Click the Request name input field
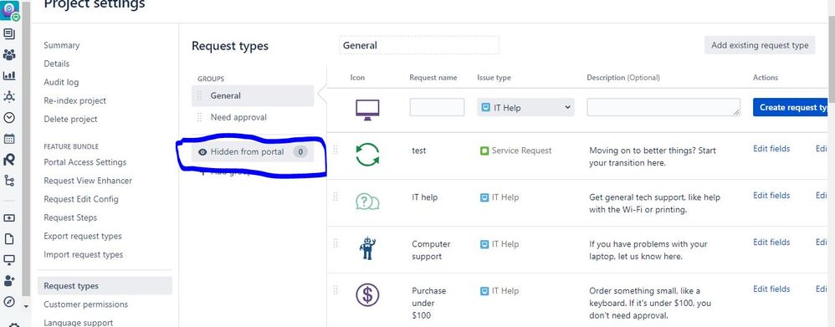Screen dimensions: 835x327 438,108
